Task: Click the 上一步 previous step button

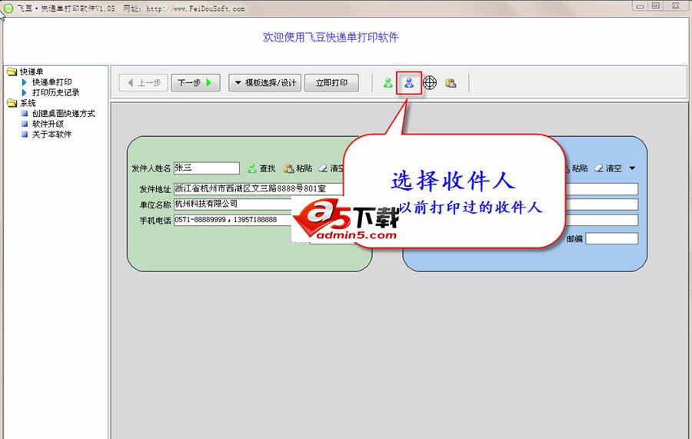Action: coord(143,82)
